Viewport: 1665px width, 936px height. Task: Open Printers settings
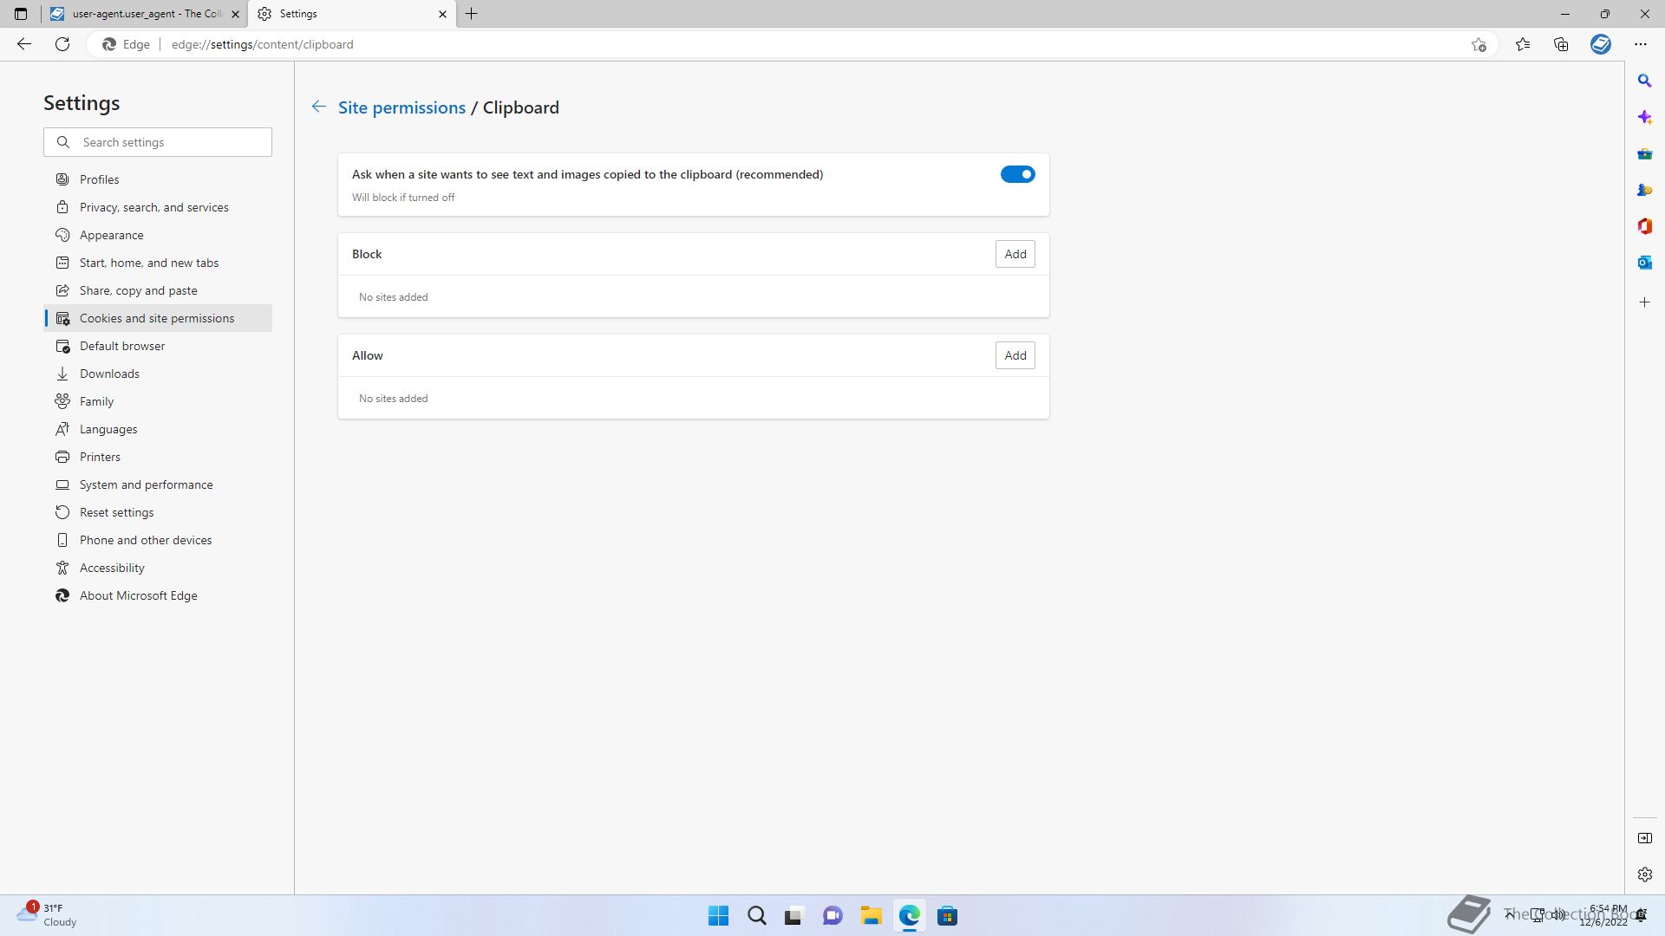(158, 457)
